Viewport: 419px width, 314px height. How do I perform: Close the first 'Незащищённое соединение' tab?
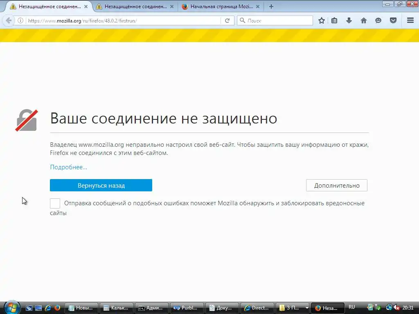coord(86,7)
